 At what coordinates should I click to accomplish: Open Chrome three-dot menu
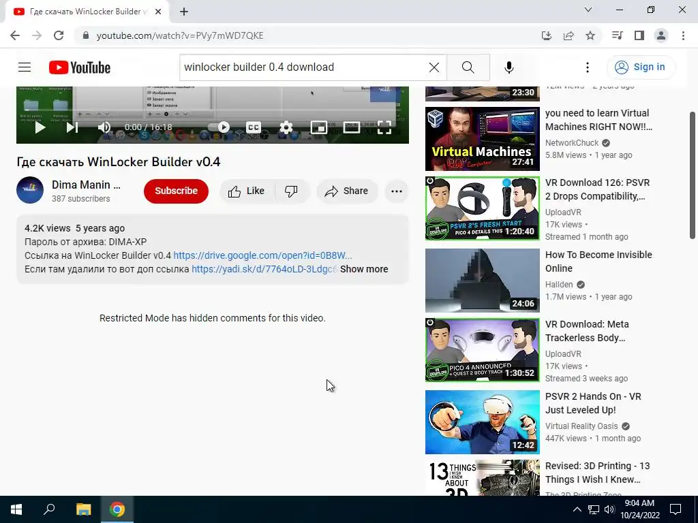click(683, 35)
